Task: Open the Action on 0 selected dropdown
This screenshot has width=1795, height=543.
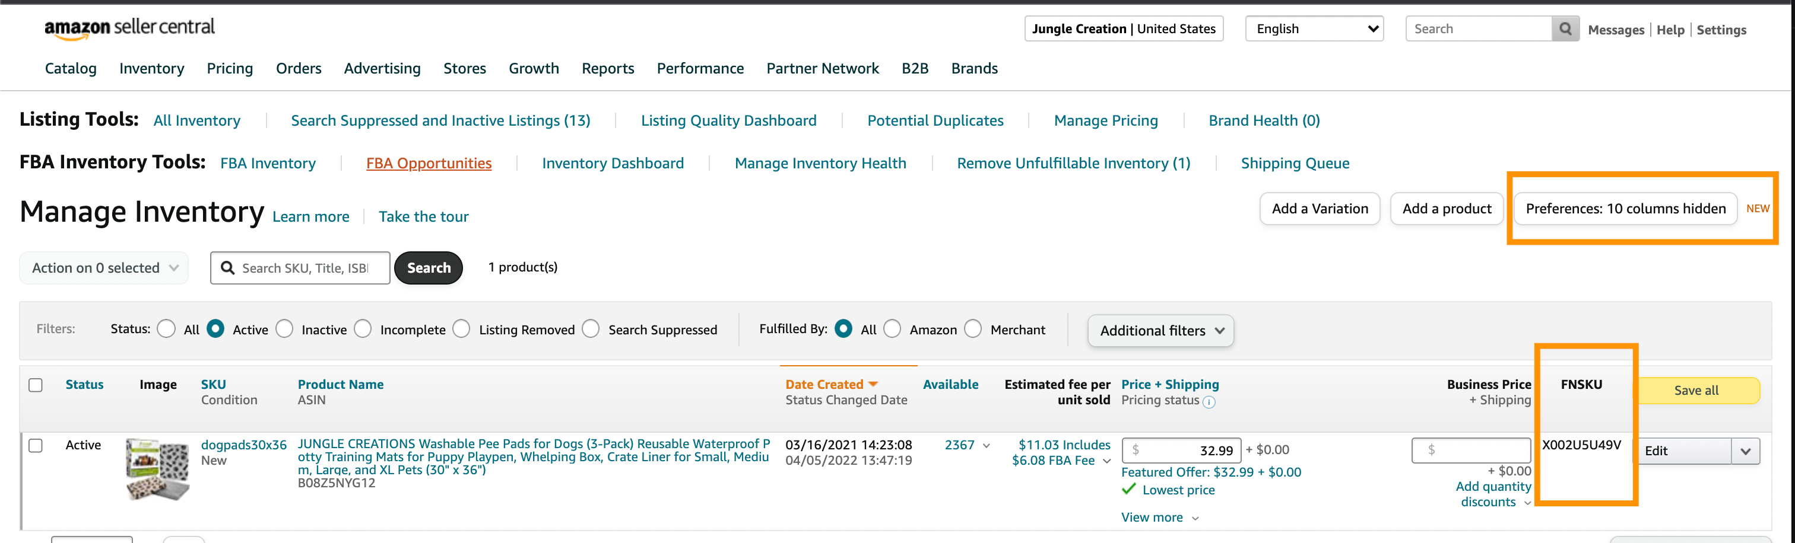Action: [104, 268]
